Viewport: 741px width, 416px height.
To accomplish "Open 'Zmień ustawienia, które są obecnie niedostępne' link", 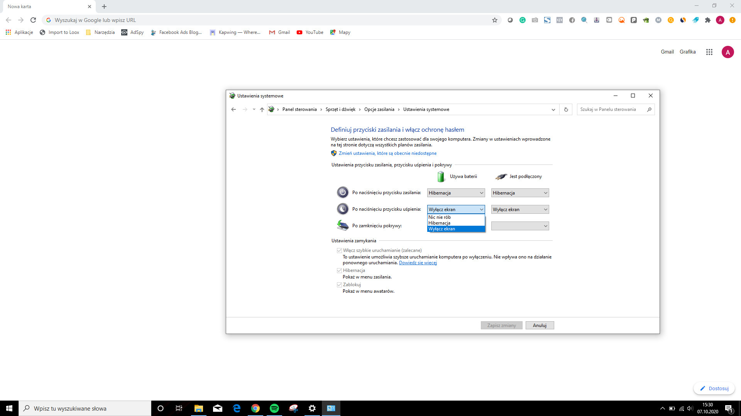I will [x=387, y=153].
